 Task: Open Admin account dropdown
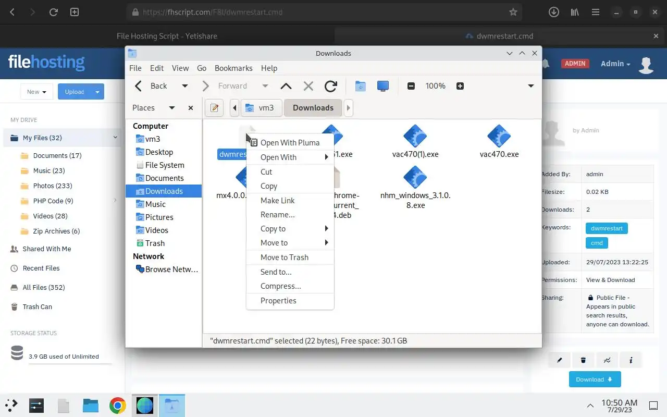coord(615,64)
